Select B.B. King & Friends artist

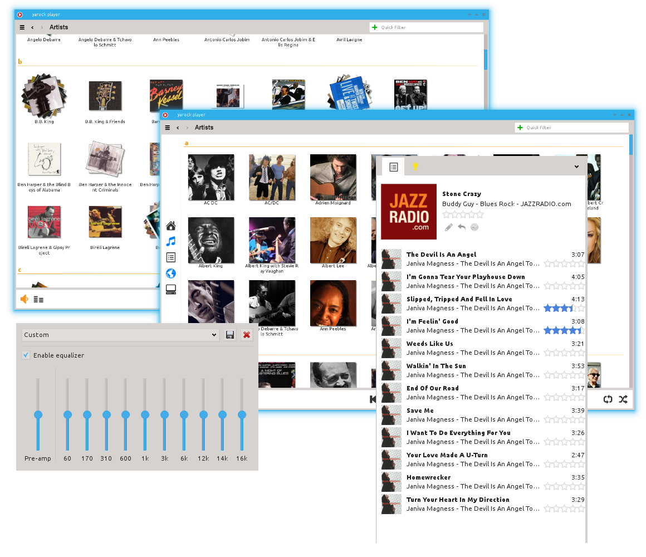(105, 96)
